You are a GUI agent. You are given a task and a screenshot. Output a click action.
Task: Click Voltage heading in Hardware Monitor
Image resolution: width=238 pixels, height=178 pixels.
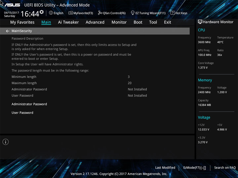tap(204, 118)
